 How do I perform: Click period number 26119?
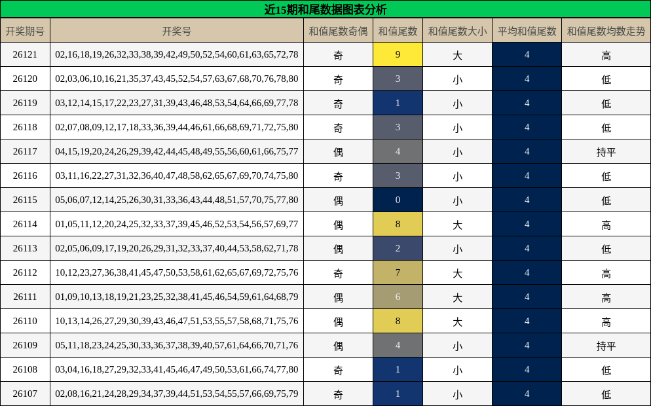(x=25, y=103)
